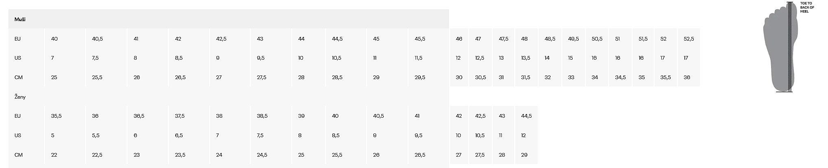Select men's US size 12,5 cell

pos(480,58)
